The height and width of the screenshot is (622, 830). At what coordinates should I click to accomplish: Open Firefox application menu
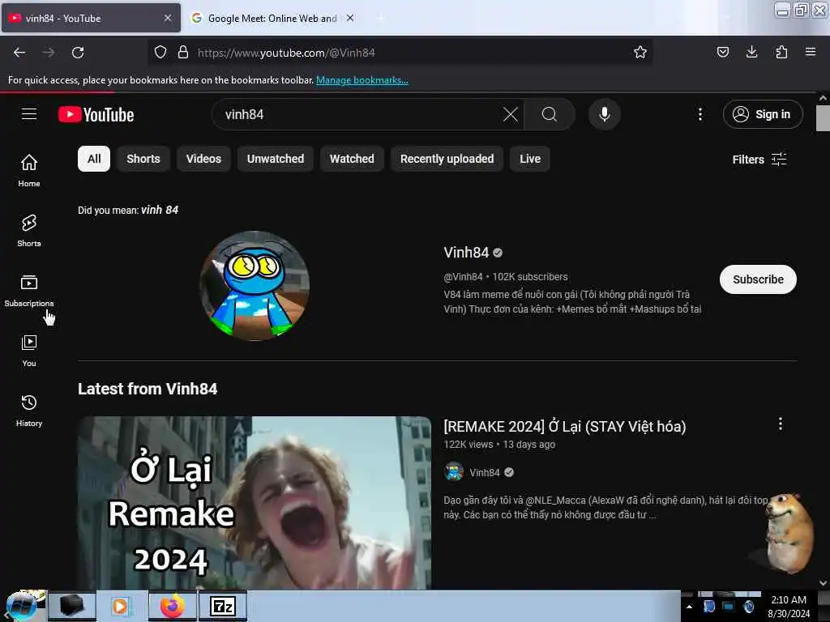pos(811,52)
